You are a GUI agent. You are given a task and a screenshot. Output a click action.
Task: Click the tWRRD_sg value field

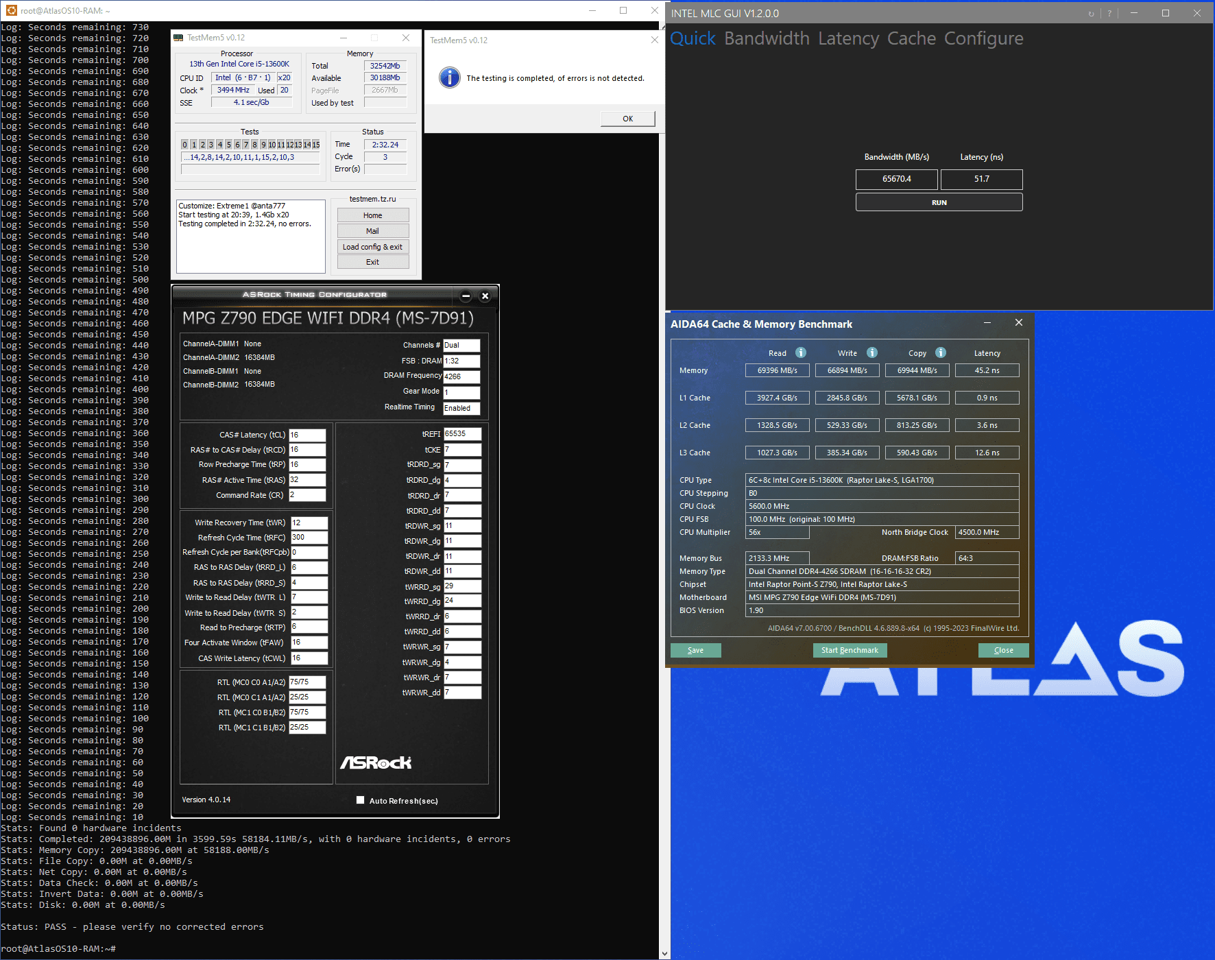[x=462, y=586]
